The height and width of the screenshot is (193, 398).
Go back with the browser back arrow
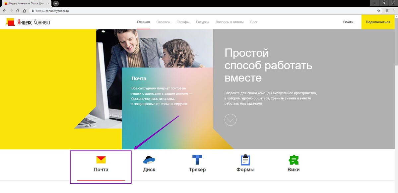coord(4,11)
